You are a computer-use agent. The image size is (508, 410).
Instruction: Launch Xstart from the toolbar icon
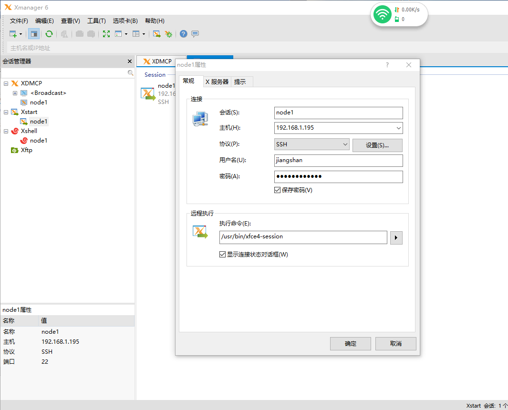click(x=156, y=34)
